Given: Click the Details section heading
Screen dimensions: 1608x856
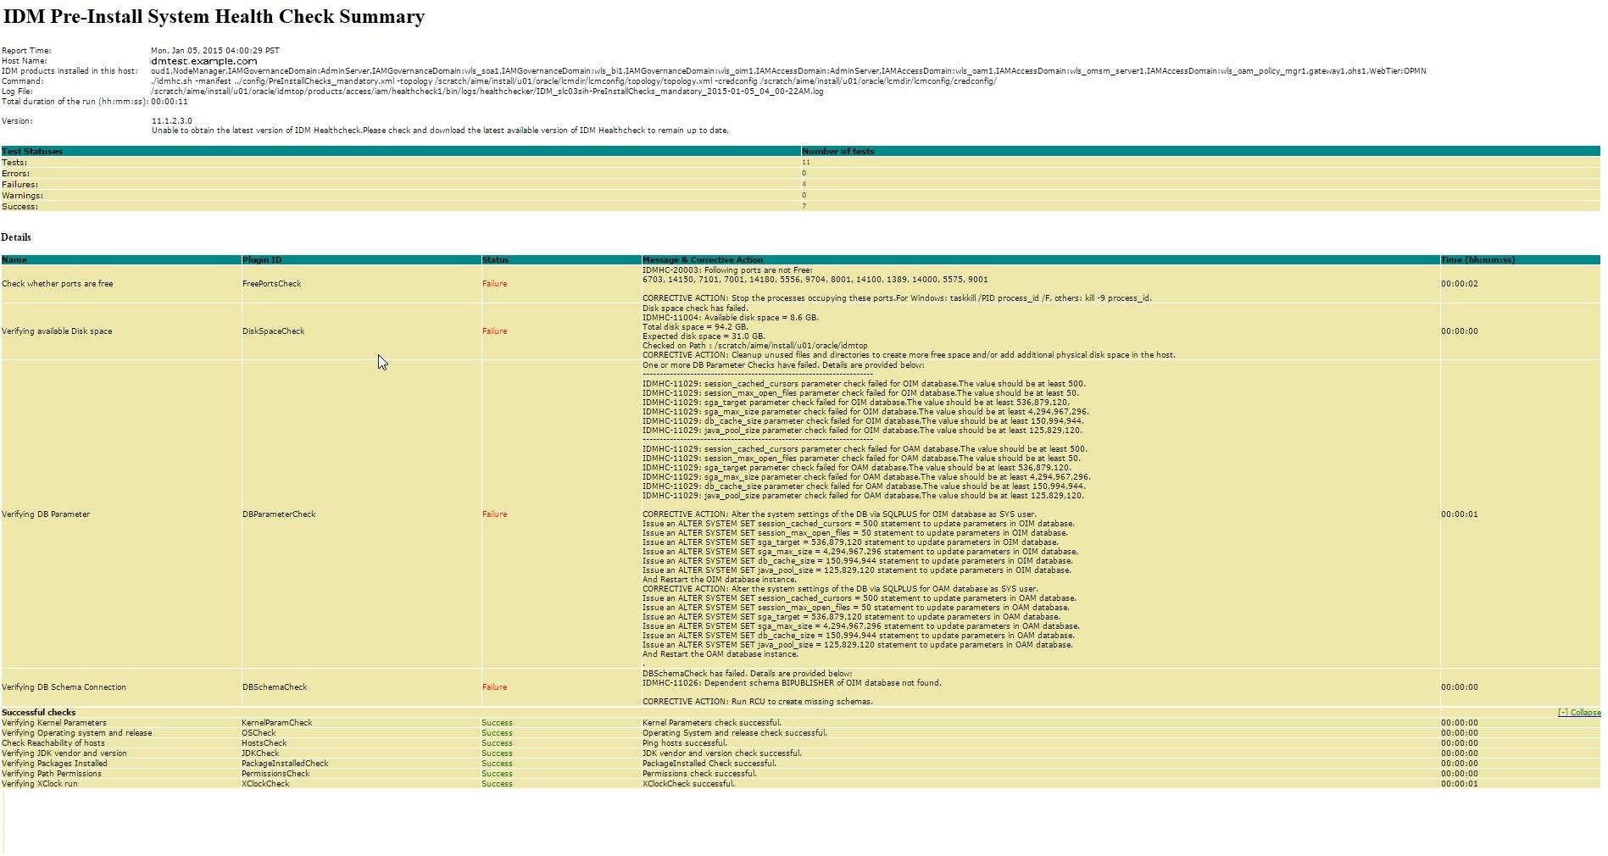Looking at the screenshot, I should [16, 237].
